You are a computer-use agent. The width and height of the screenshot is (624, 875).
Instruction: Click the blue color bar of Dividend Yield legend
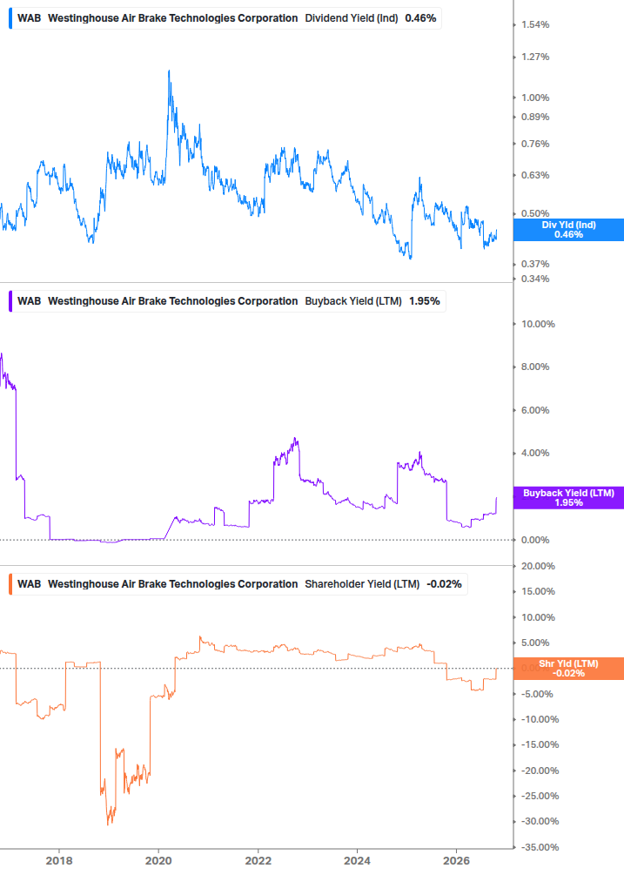pyautogui.click(x=10, y=18)
